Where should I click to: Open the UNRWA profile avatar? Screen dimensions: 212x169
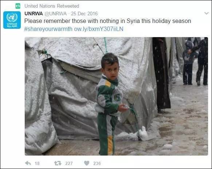pos(12,20)
